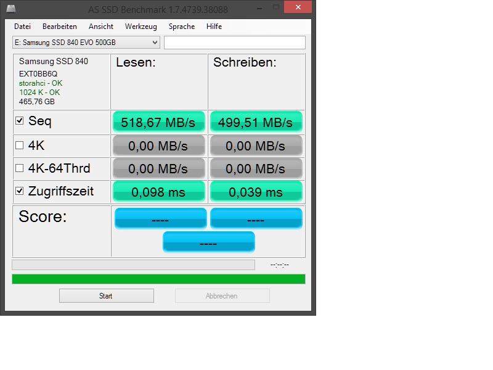Click the Samsung SSD 840 drive name

pos(54,61)
